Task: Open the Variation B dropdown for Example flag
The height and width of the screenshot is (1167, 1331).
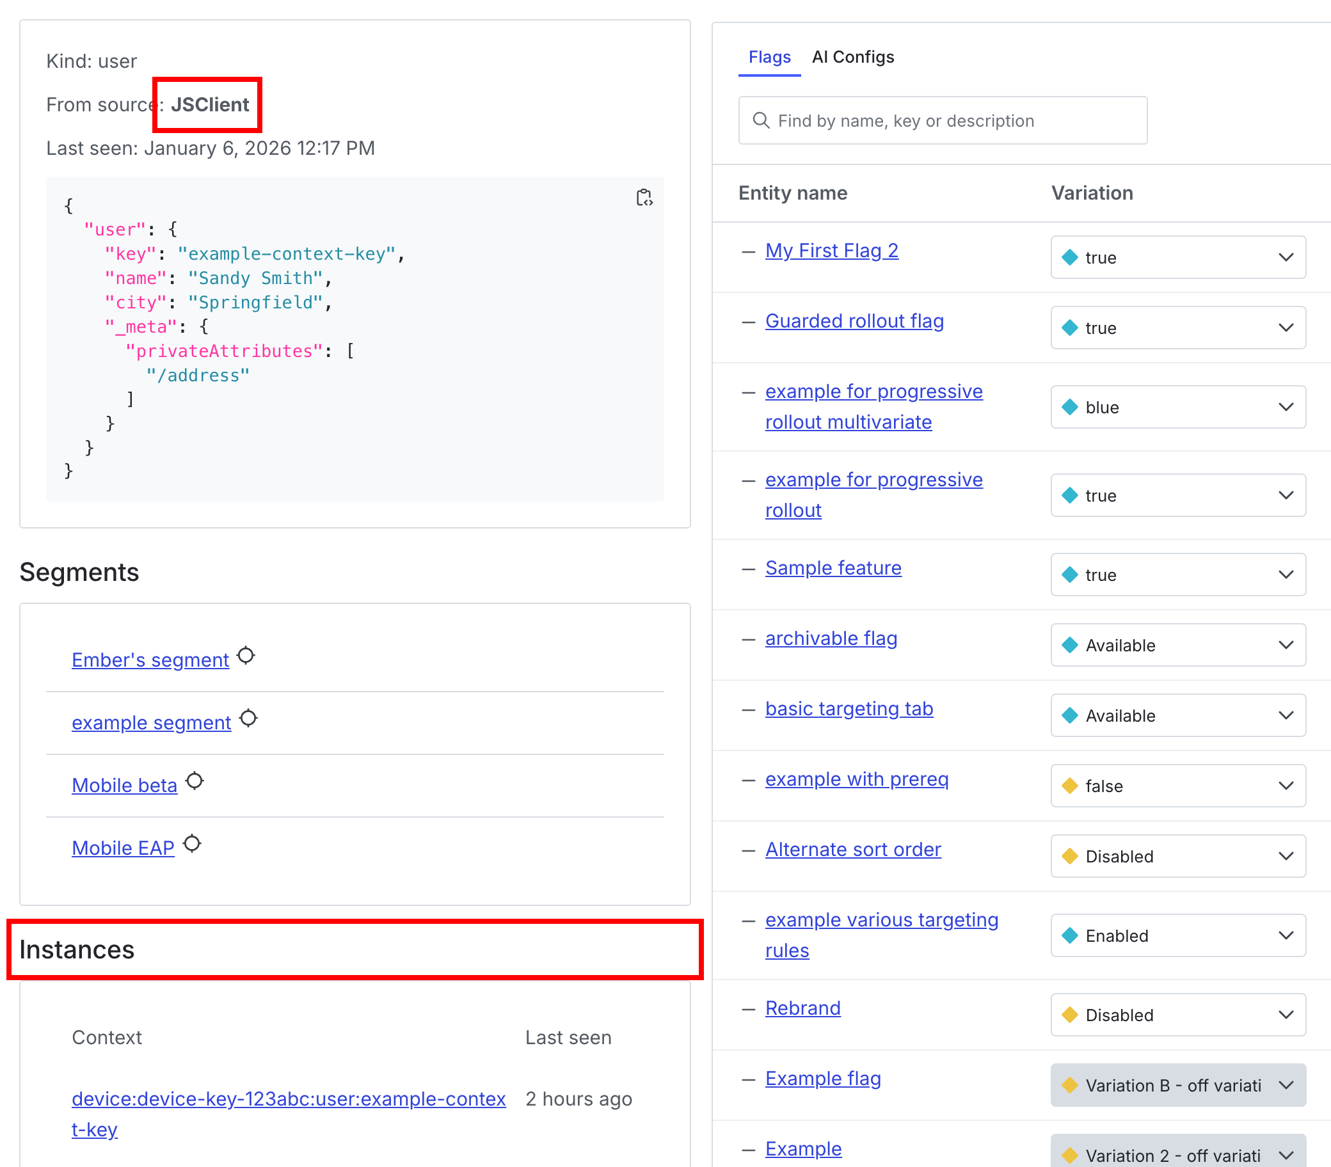Action: click(1286, 1085)
